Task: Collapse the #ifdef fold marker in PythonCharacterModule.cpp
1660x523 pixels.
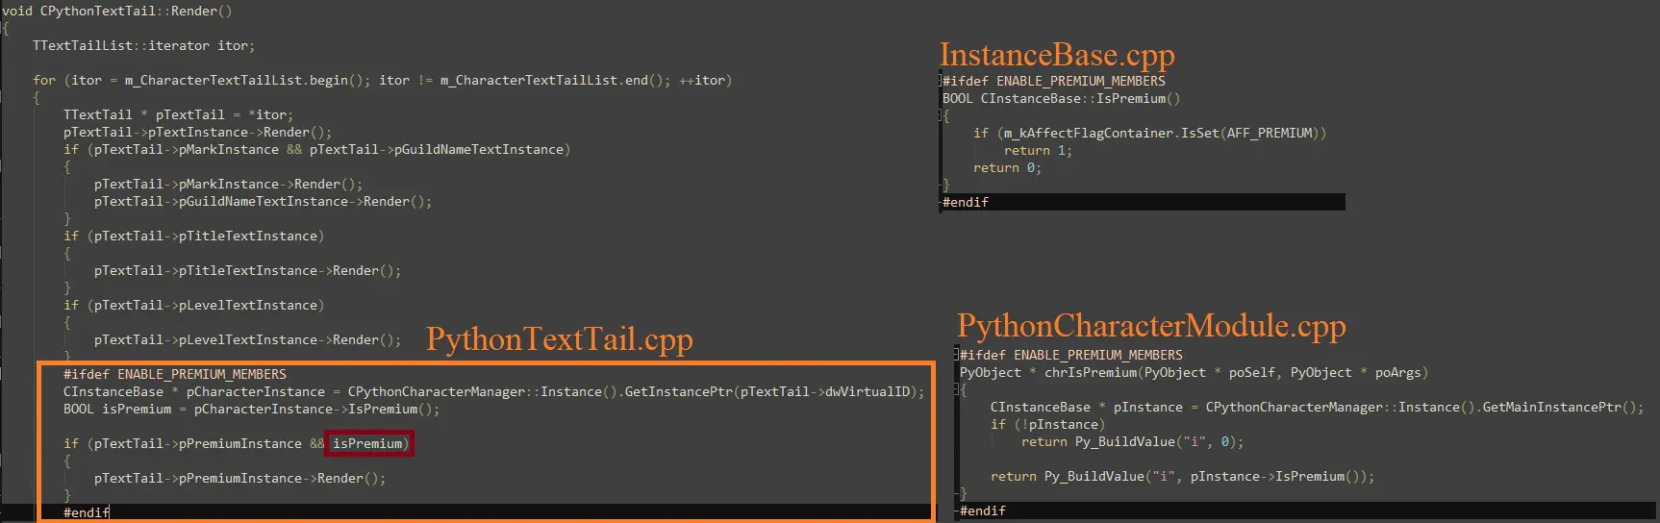Action: pyautogui.click(x=957, y=356)
